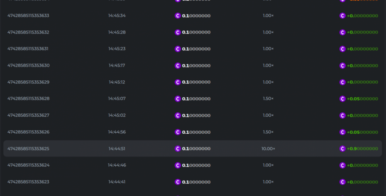Click coin icon beside the +0.90000000 profit
The width and height of the screenshot is (386, 196).
[x=342, y=149]
